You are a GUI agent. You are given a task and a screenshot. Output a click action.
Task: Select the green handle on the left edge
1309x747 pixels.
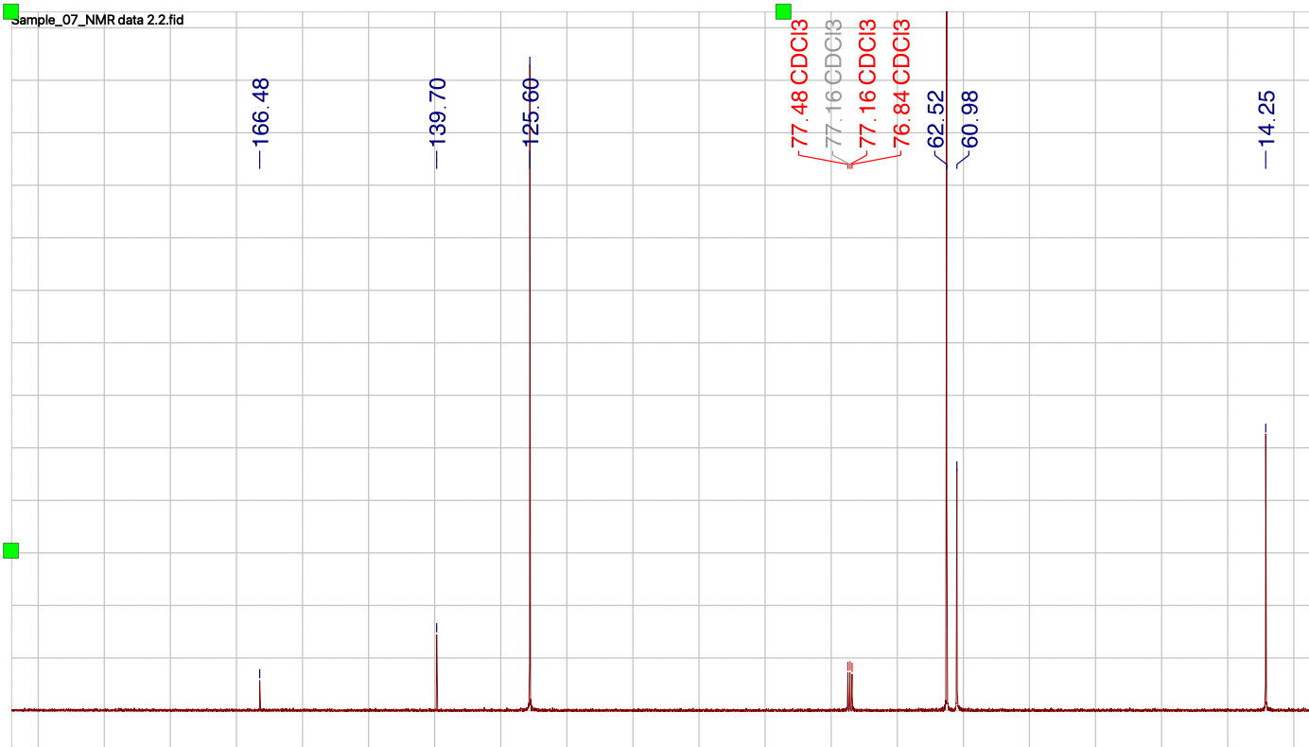[x=11, y=548]
